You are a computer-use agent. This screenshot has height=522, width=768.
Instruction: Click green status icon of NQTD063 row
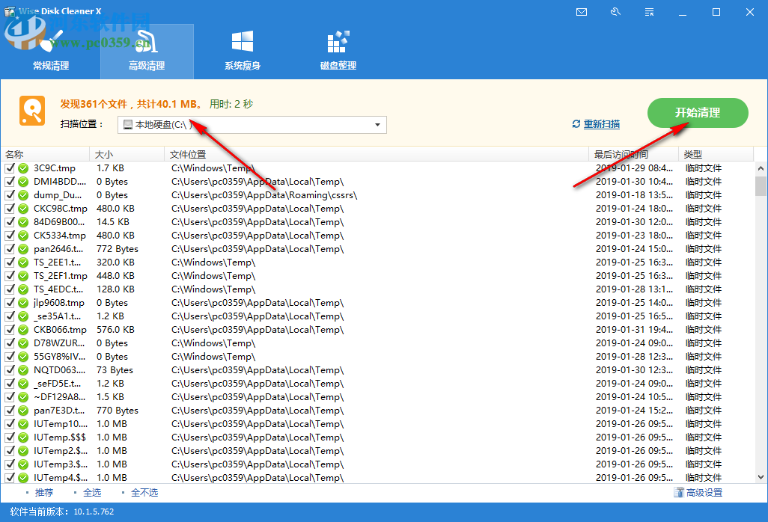23,370
